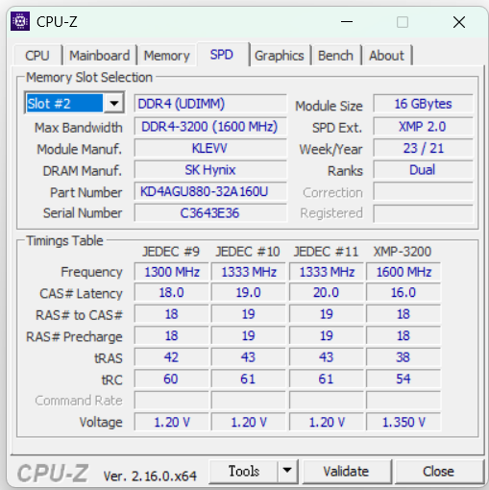Click tRC value 60
Image resolution: width=489 pixels, height=490 pixels.
[172, 380]
